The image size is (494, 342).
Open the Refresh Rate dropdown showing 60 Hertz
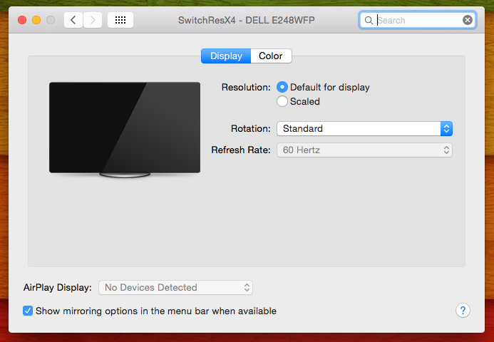click(364, 150)
